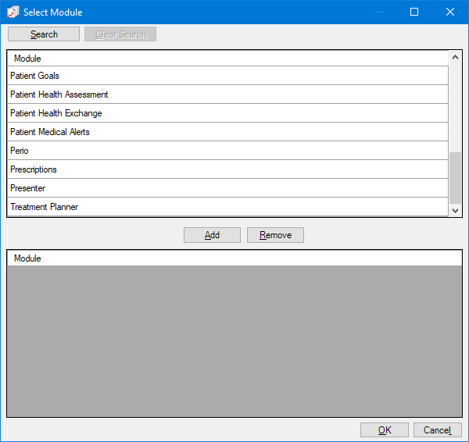Click the module list scrollbar thumb
469x442 pixels.
(x=456, y=177)
